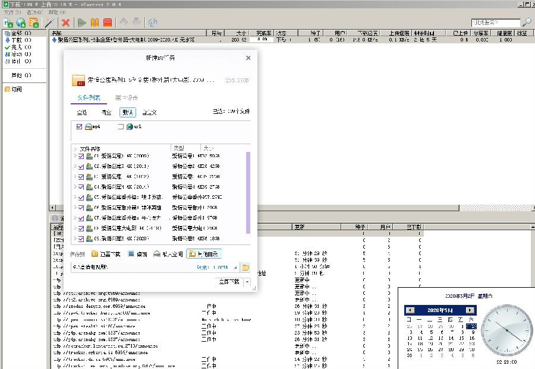The image size is (535, 369).
Task: Toggle the mp4 file type checkbox
Action: pos(79,126)
